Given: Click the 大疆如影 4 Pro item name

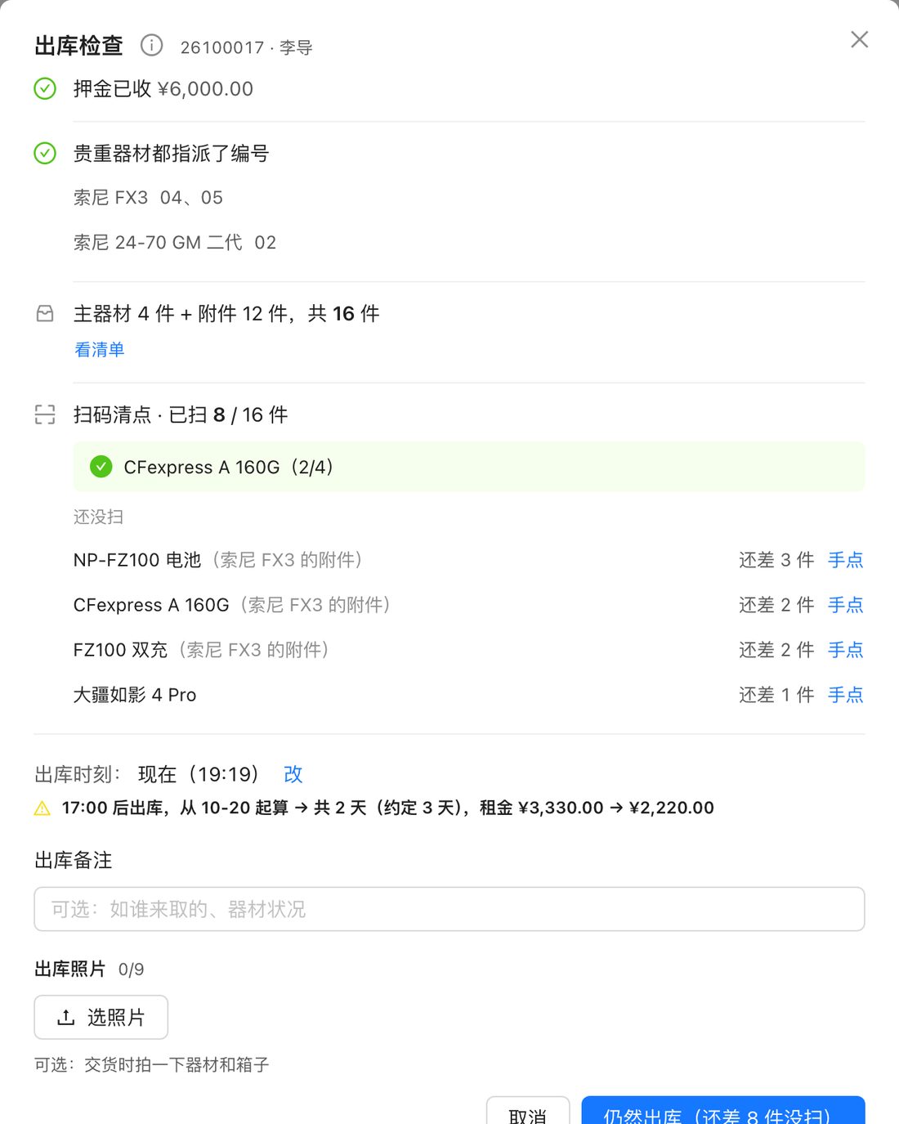Looking at the screenshot, I should [x=135, y=695].
